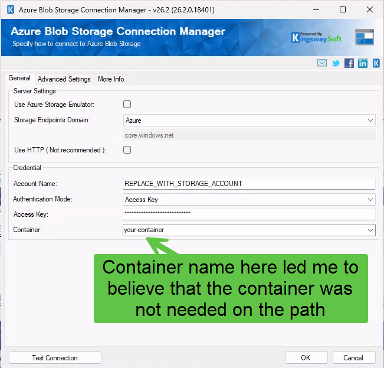The width and height of the screenshot is (384, 368).
Task: Click the K app icon in the title bar
Action: tap(11, 10)
